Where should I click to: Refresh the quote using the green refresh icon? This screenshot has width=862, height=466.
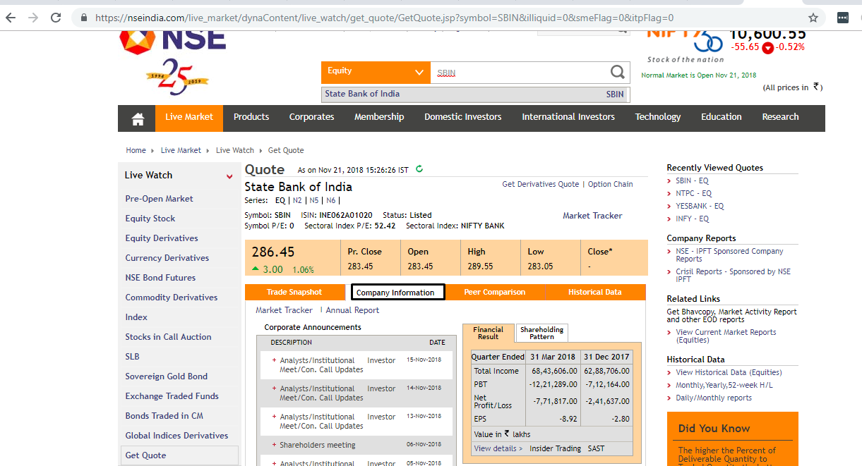pos(419,168)
